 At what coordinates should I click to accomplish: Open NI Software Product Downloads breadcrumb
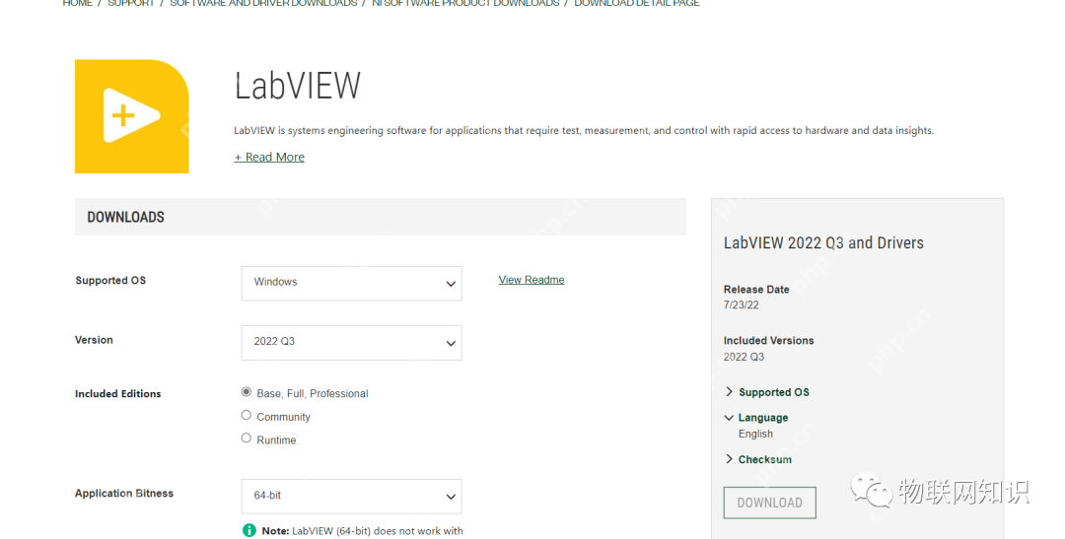(x=465, y=4)
